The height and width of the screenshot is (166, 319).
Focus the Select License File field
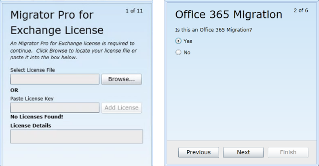point(55,79)
